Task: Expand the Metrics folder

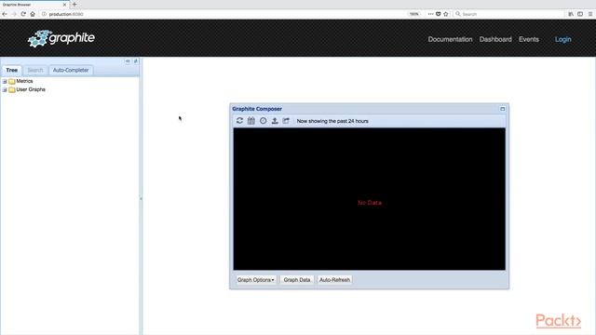Action: 5,81
